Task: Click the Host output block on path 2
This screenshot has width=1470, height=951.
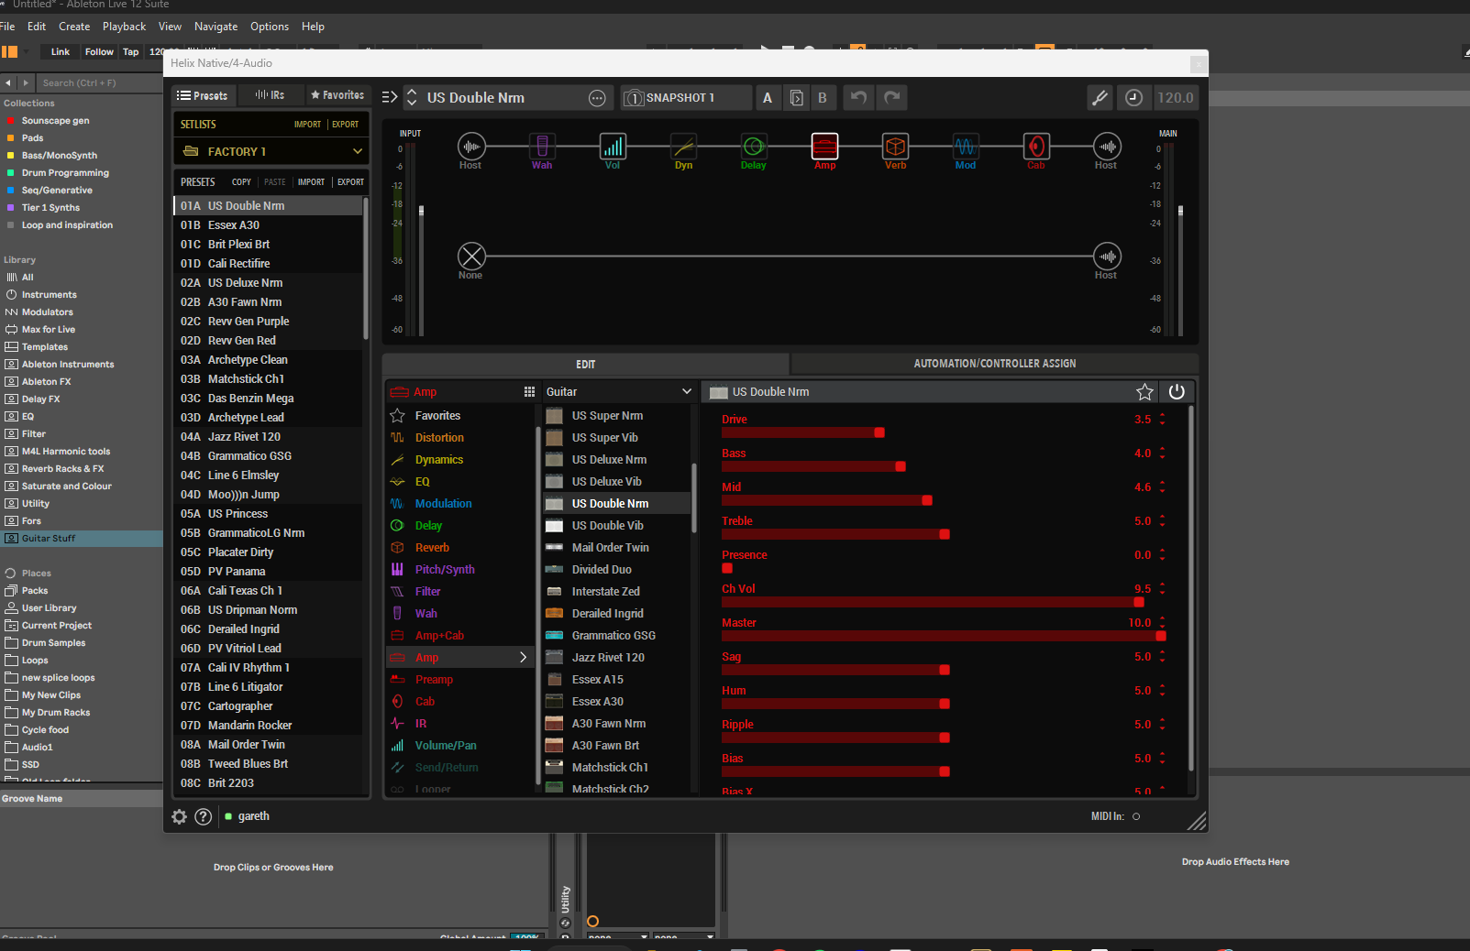Action: 1107,256
